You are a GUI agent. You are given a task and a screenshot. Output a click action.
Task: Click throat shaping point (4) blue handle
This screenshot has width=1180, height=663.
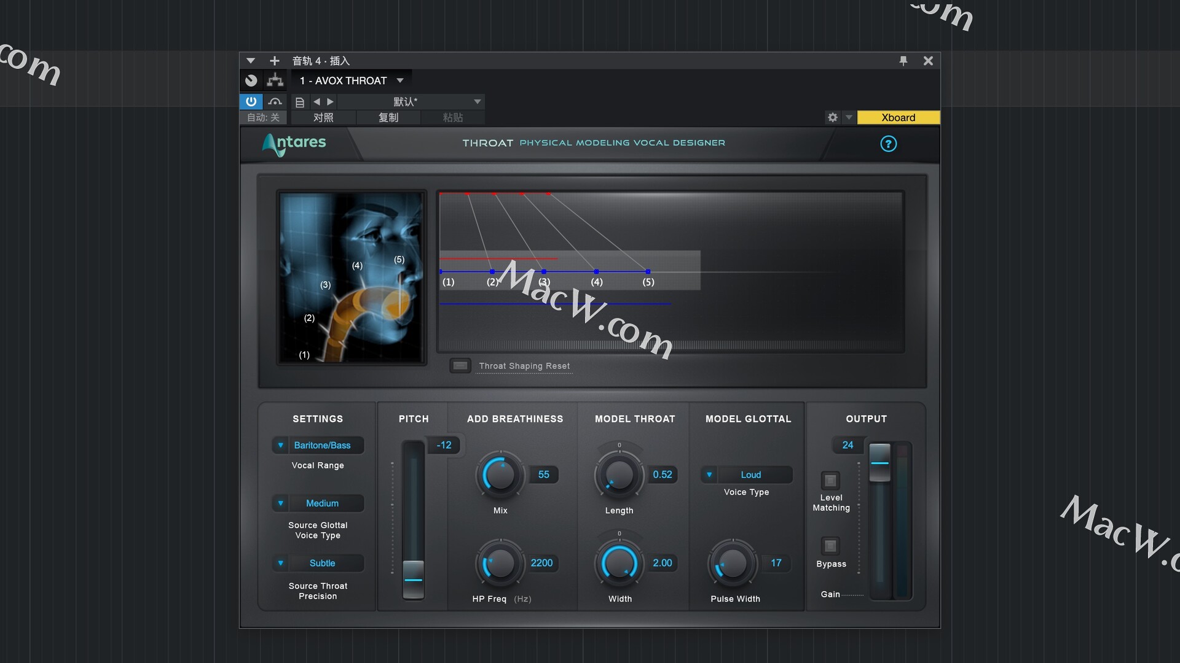[596, 271]
